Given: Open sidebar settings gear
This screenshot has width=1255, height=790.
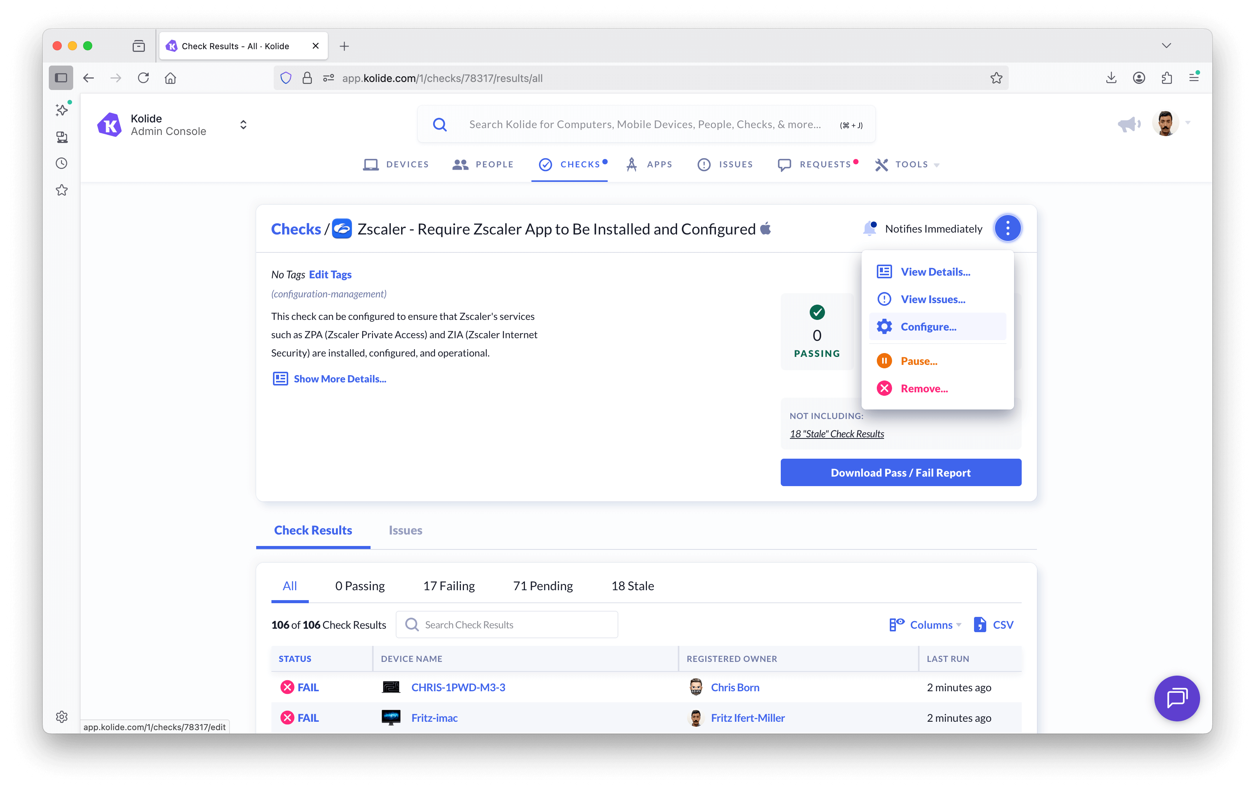Looking at the screenshot, I should [61, 716].
